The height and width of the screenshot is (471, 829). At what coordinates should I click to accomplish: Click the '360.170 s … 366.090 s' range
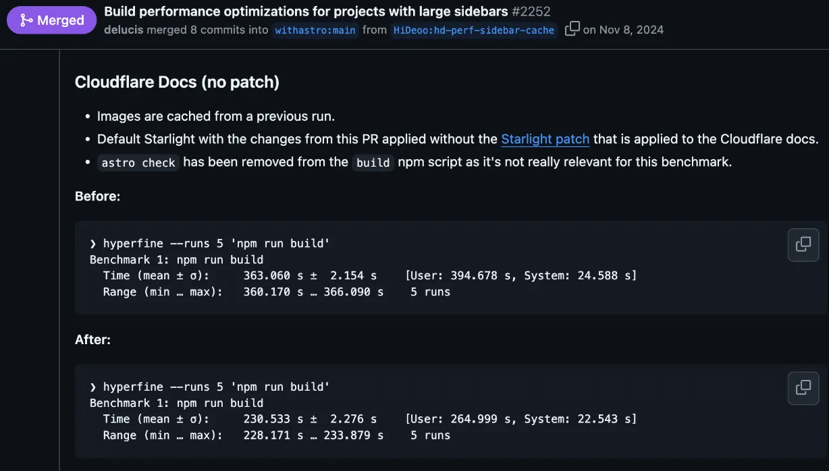313,292
